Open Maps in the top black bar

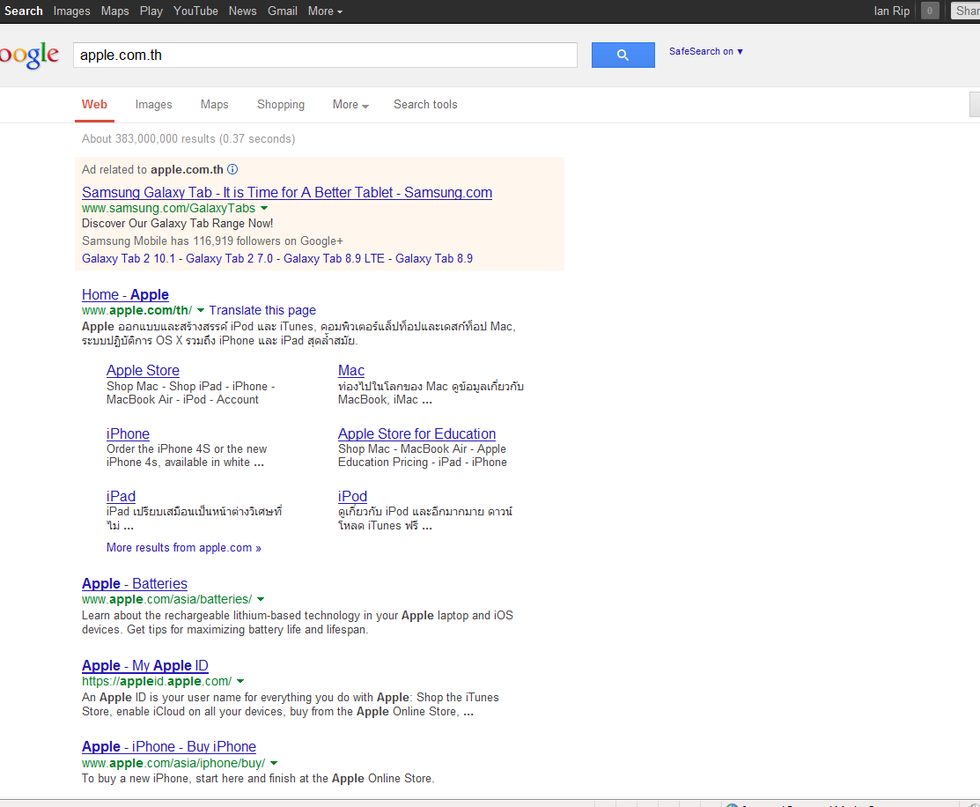(115, 11)
